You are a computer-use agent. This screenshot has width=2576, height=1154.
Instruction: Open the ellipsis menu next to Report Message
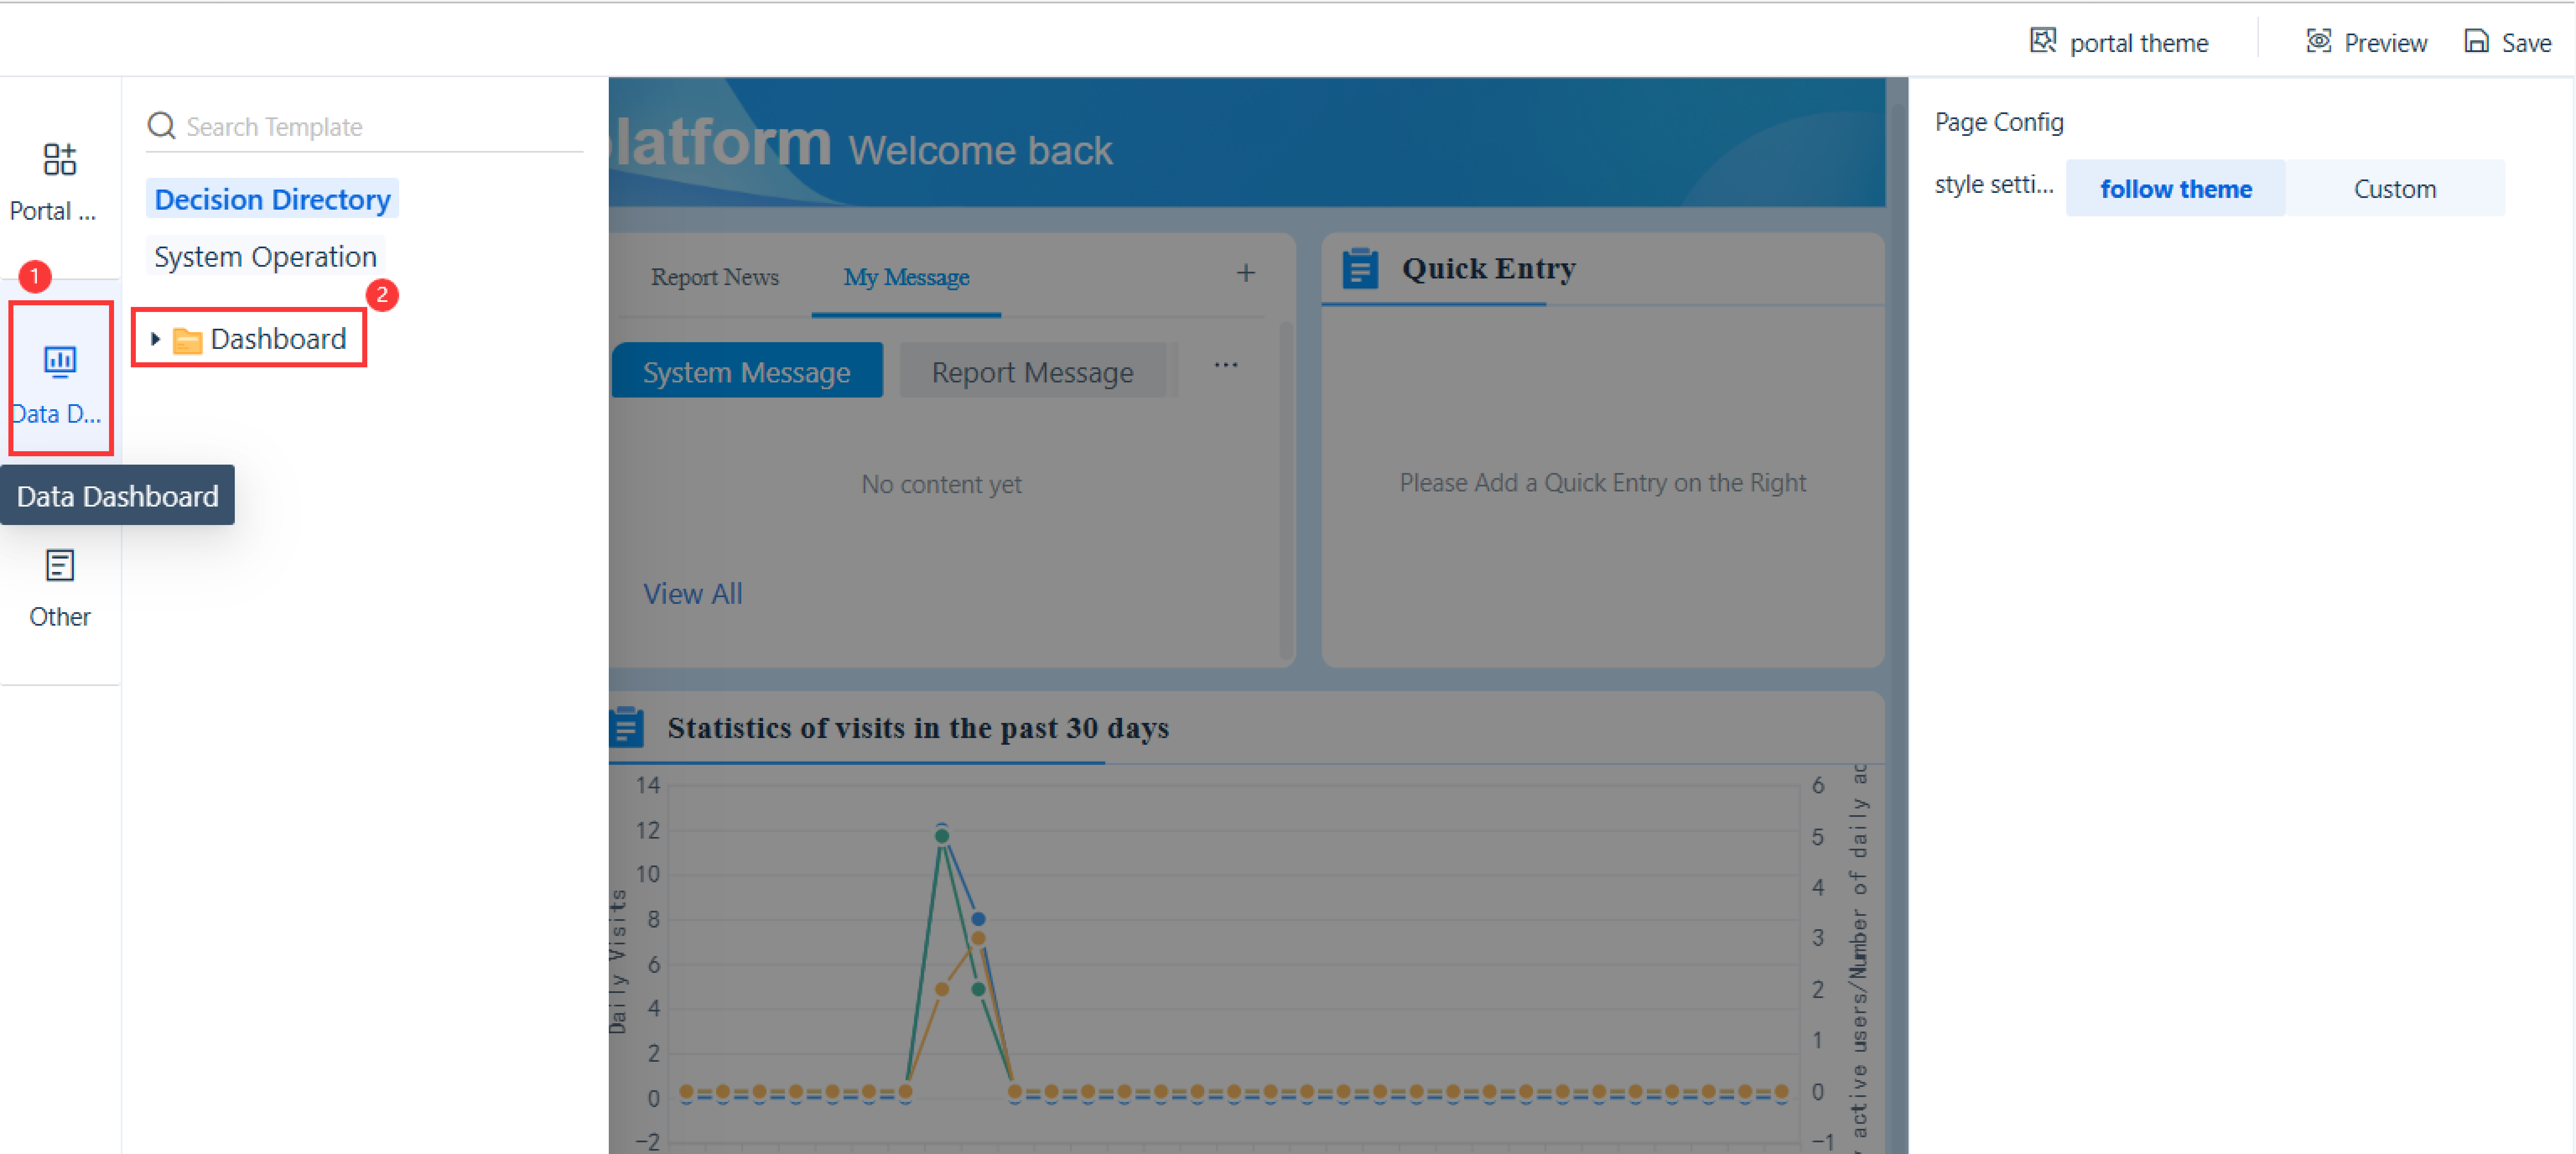[x=1226, y=365]
